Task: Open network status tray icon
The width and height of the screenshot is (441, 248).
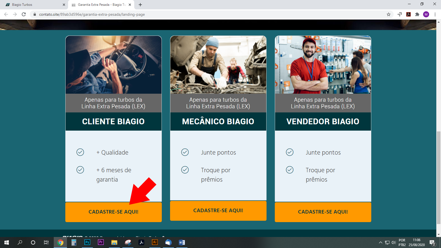Action: click(387, 242)
